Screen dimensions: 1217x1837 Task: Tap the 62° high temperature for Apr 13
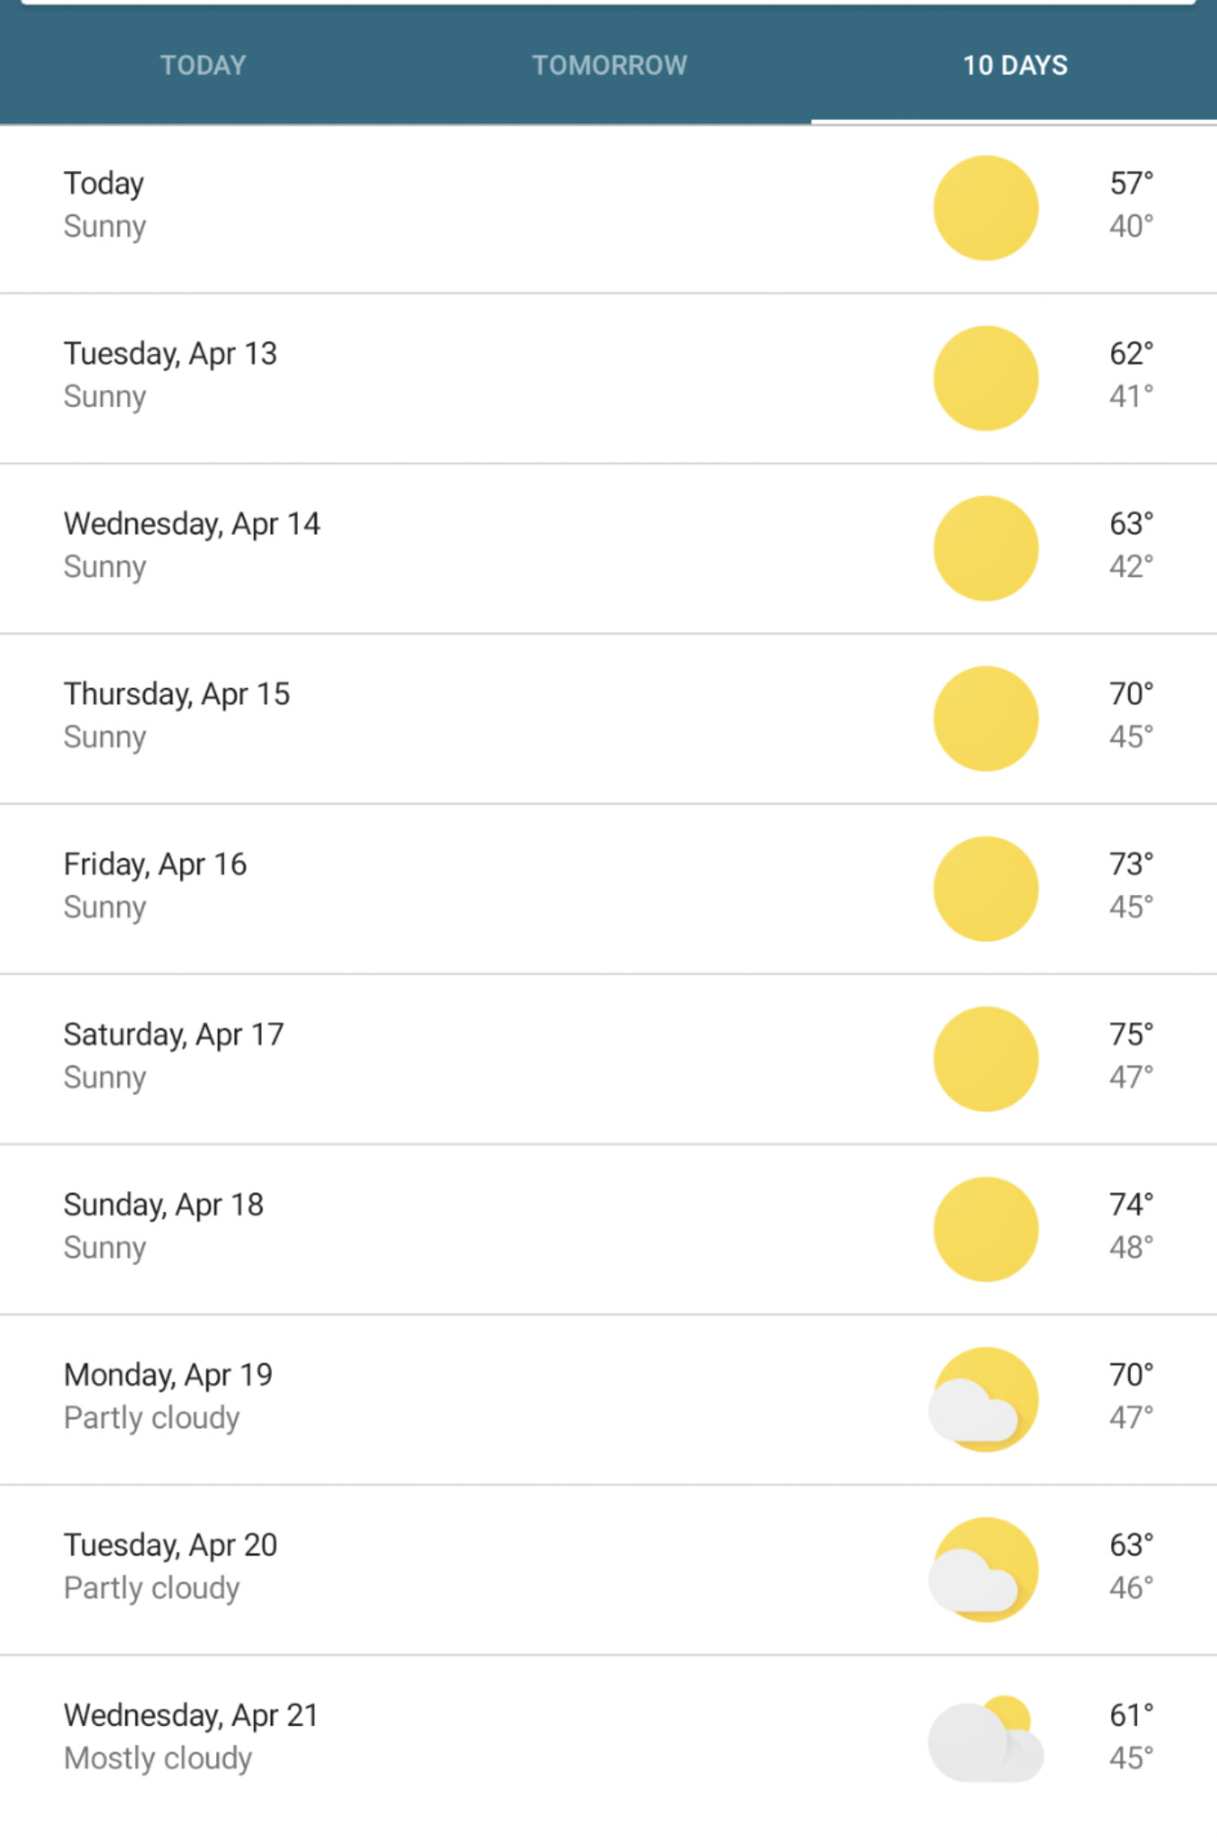click(1131, 353)
